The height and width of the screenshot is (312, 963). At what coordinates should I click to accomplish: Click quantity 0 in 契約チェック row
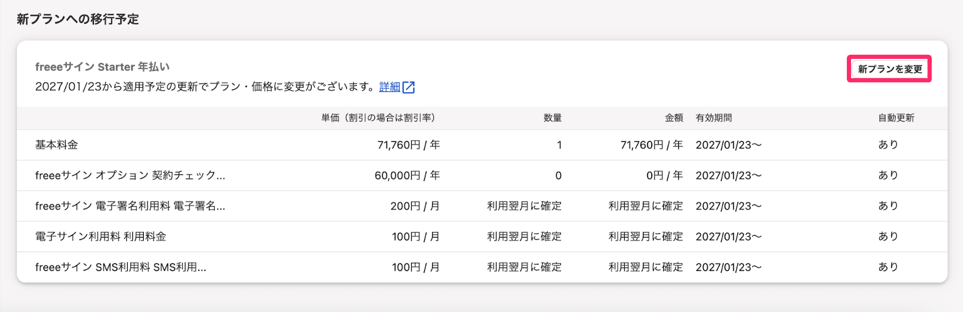(559, 176)
